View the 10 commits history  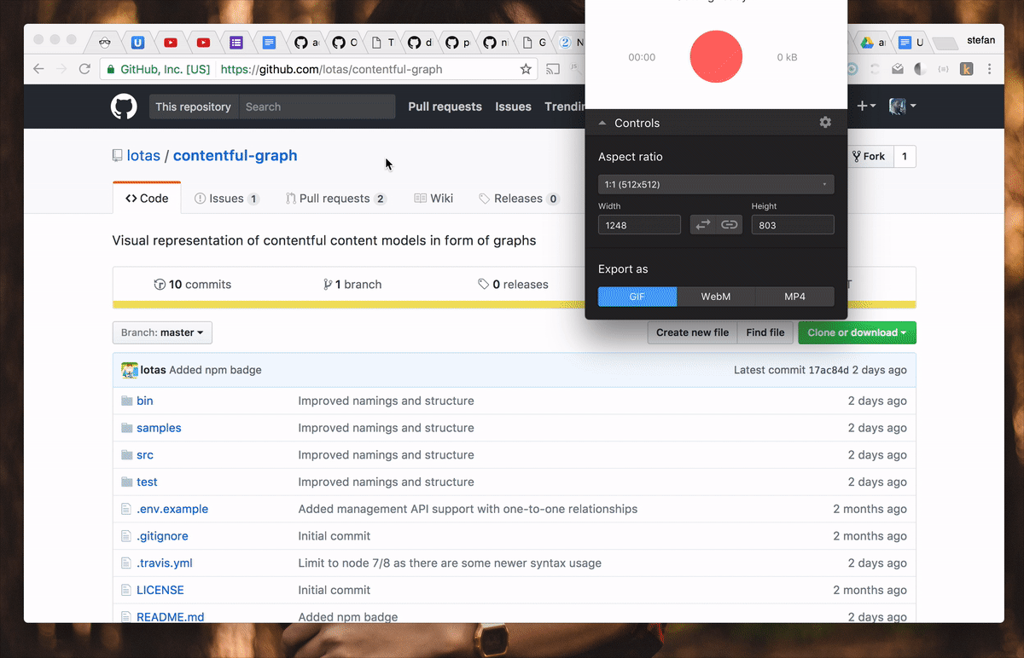(192, 285)
